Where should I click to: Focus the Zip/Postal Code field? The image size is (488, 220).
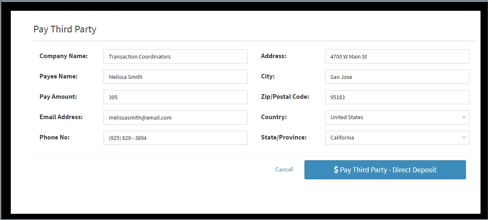coord(397,97)
